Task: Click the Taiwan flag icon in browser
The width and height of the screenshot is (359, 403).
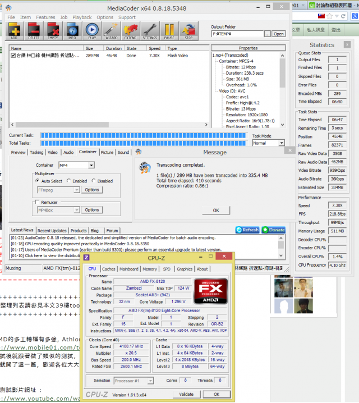Action: 321,16
